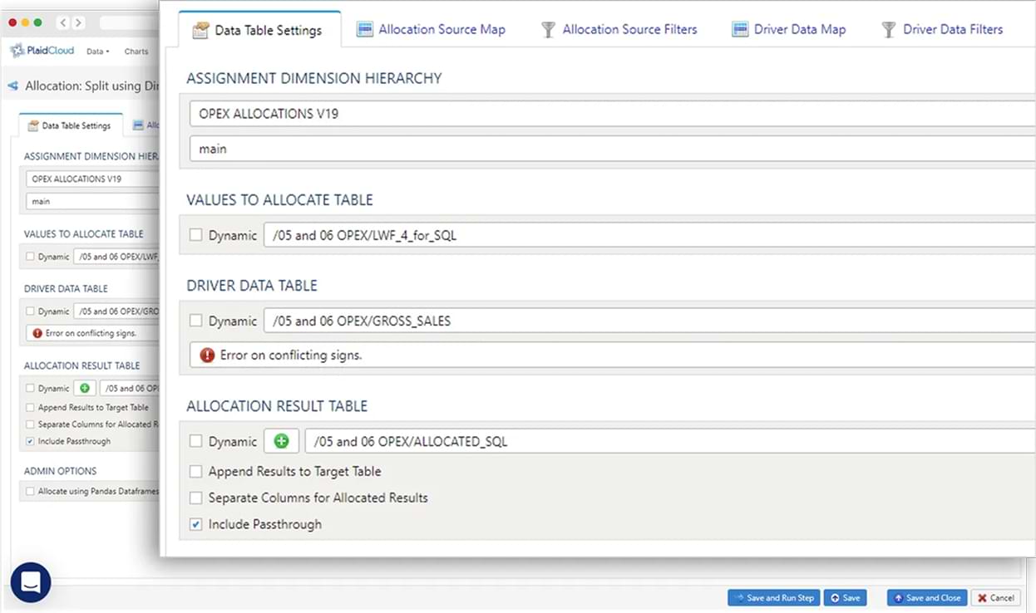Click Save and Run Step button

[773, 597]
